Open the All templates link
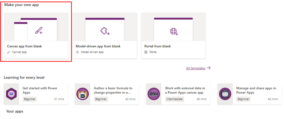 pos(196,68)
